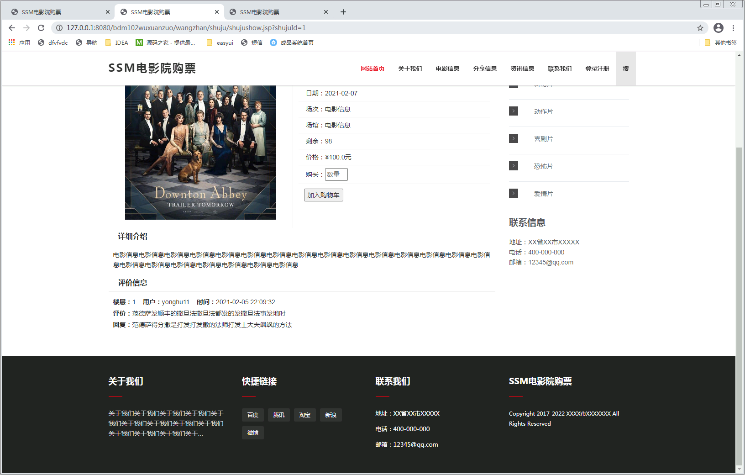Click the 新浪 quick link
This screenshot has height=475, width=745.
pos(331,415)
